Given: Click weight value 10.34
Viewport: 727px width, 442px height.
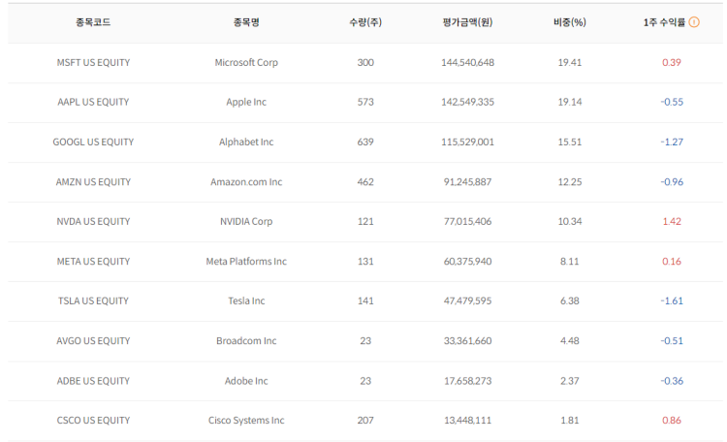Looking at the screenshot, I should 569,222.
